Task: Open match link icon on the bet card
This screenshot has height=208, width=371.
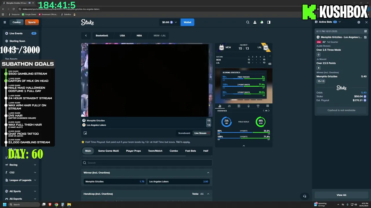Action: (365, 37)
